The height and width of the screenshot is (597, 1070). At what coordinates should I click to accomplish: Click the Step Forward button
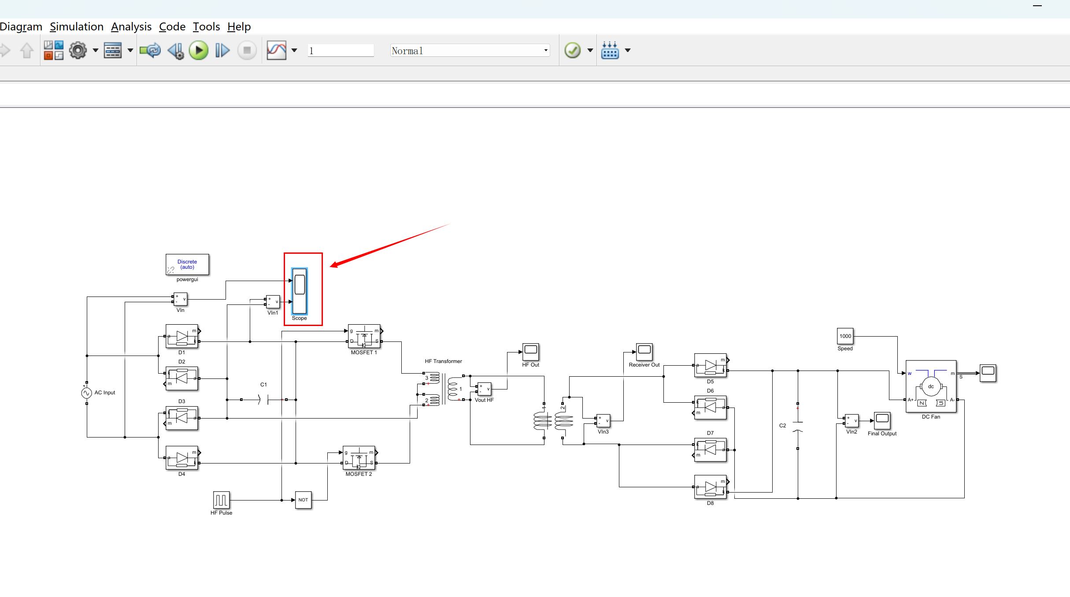222,51
